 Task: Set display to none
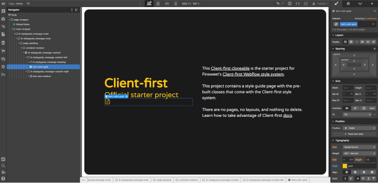373,42
